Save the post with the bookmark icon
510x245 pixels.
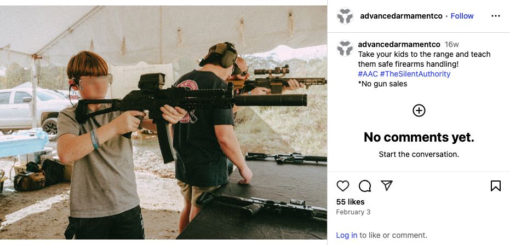pos(495,186)
